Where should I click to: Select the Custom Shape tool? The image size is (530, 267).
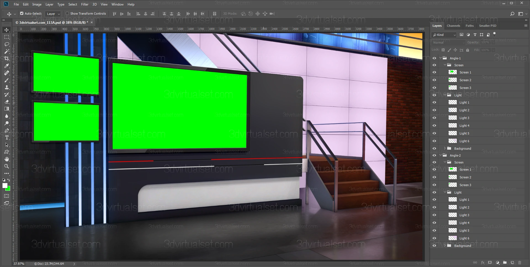click(7, 152)
